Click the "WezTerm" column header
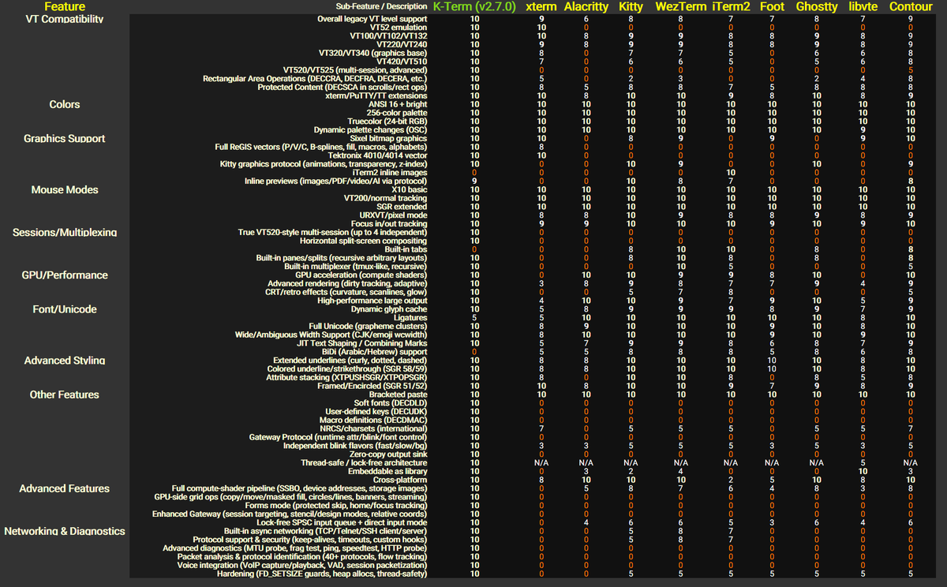The width and height of the screenshot is (947, 587). [x=680, y=6]
